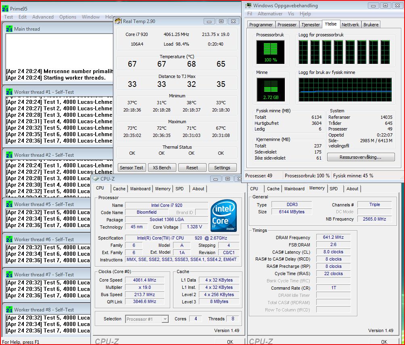The width and height of the screenshot is (405, 345).
Task: Click the Minne 2.72 GB gauge
Action: [x=271, y=90]
